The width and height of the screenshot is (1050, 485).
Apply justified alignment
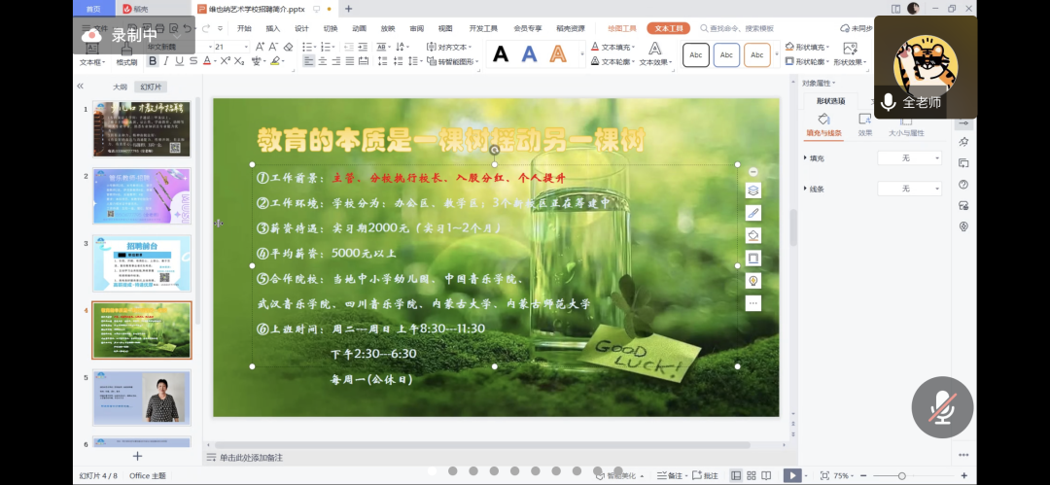[350, 61]
